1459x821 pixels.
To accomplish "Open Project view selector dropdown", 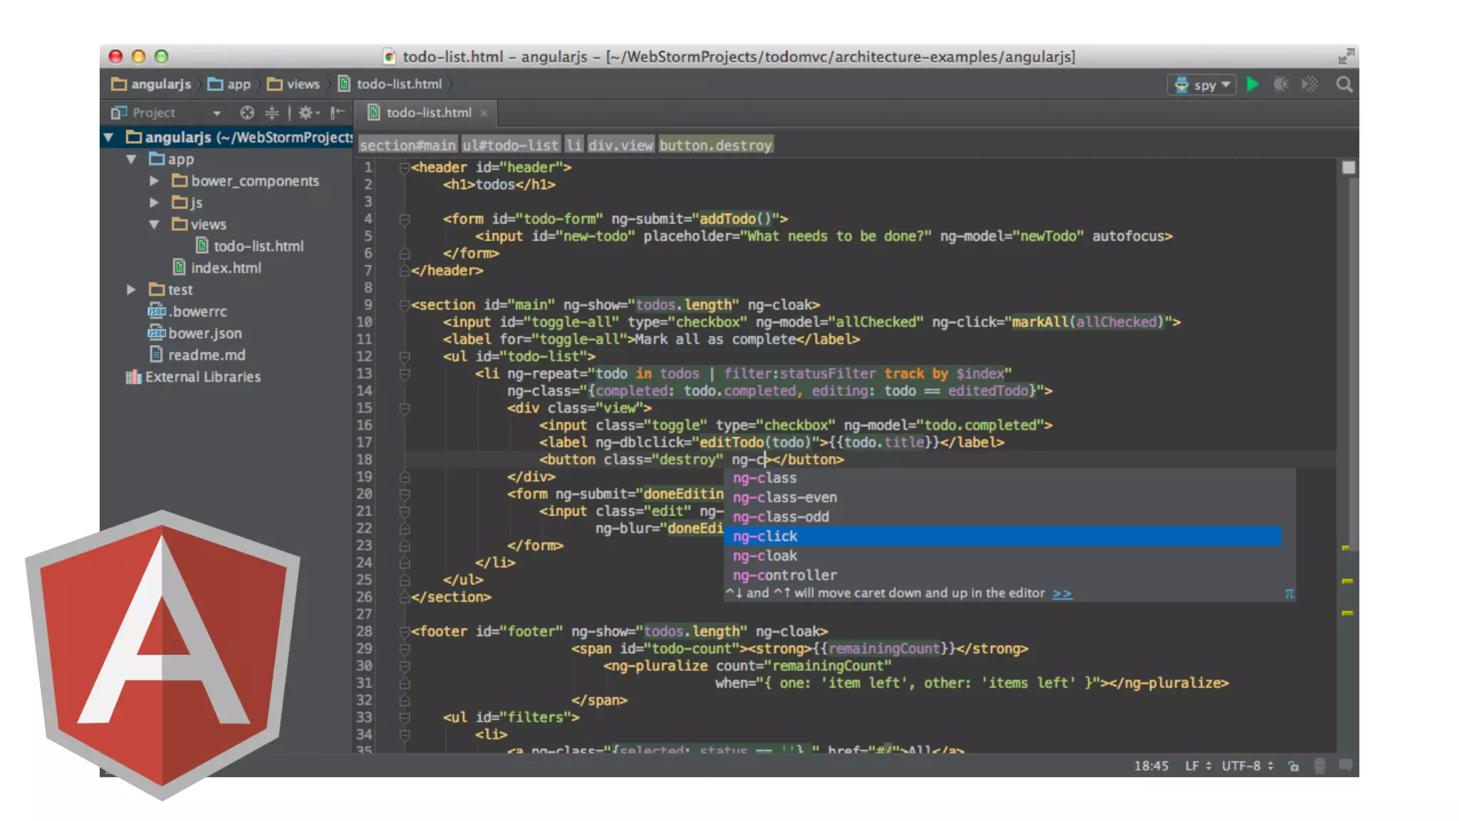I will [x=217, y=113].
